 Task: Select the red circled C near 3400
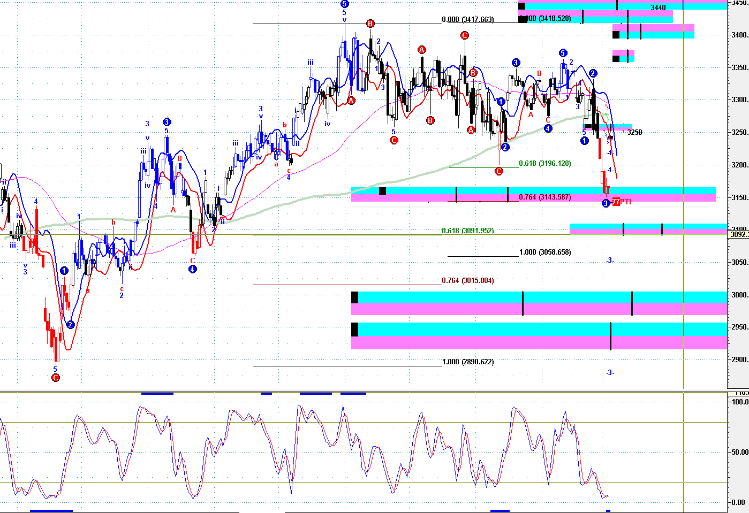tap(464, 35)
